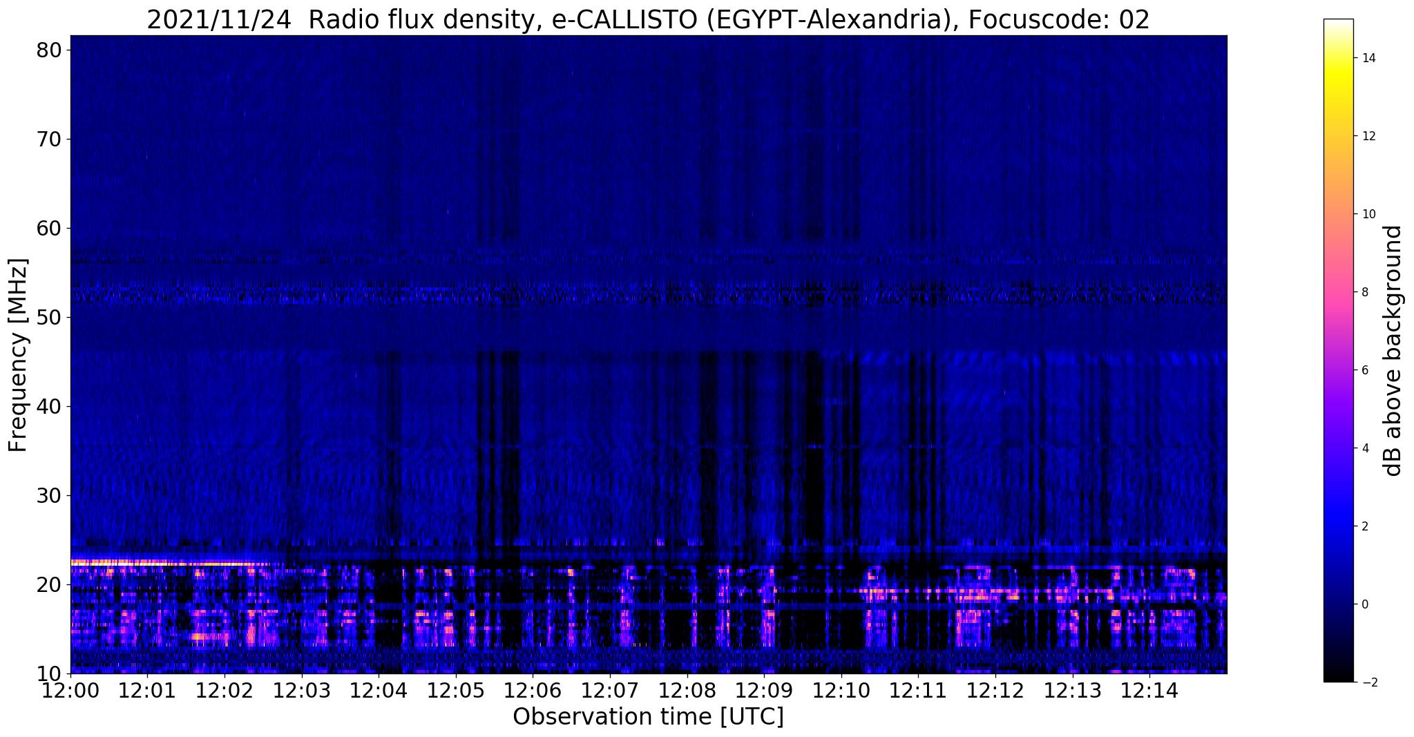The width and height of the screenshot is (1414, 737).
Task: Click the colorbar tick label 10
Action: (1368, 214)
